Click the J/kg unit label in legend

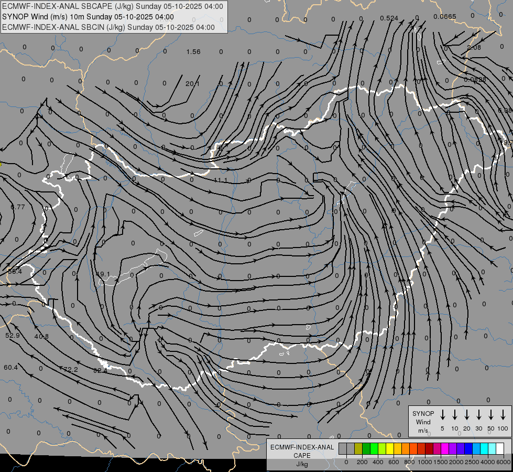(302, 464)
